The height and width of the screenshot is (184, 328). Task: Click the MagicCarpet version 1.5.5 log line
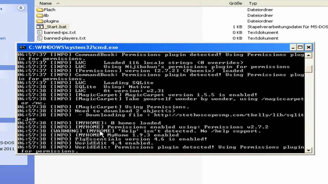coord(137,95)
